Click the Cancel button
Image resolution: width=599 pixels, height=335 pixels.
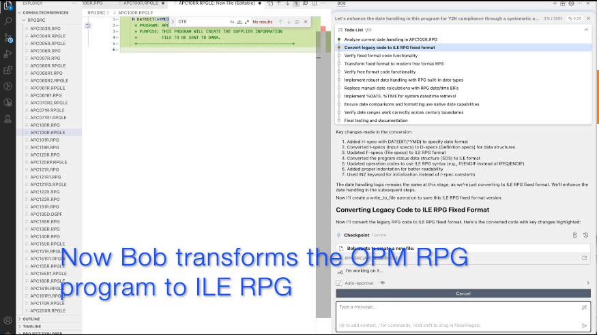(x=463, y=293)
